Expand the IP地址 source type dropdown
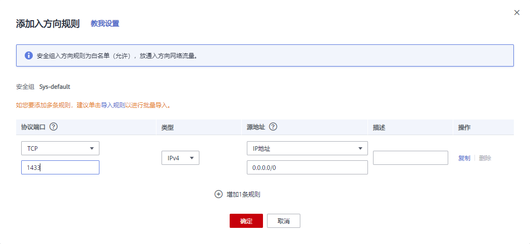This screenshot has height=244, width=530. 307,148
